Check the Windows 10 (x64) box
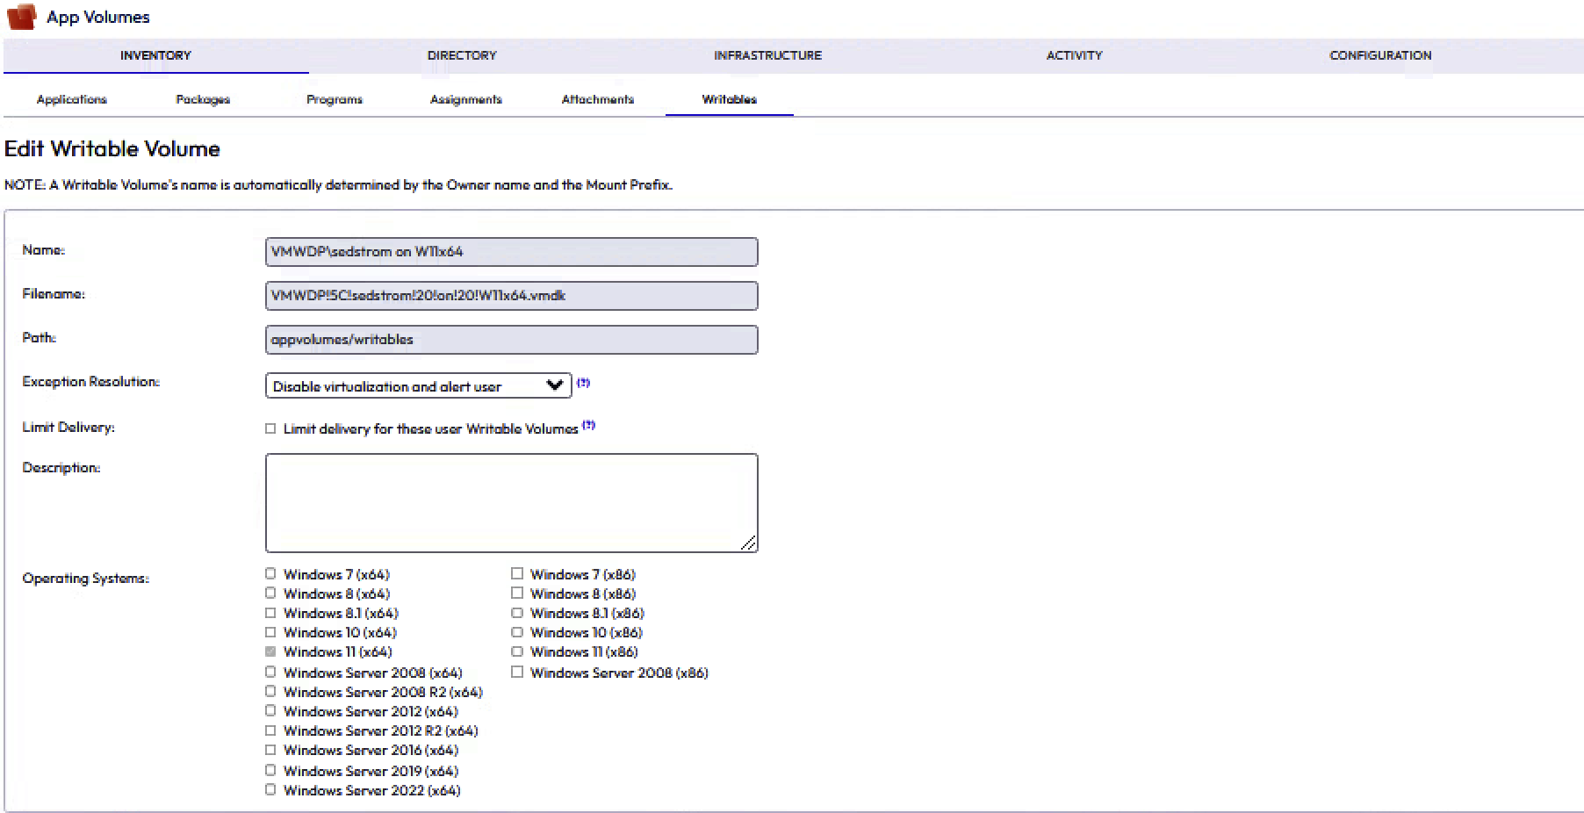1584x813 pixels. [270, 632]
